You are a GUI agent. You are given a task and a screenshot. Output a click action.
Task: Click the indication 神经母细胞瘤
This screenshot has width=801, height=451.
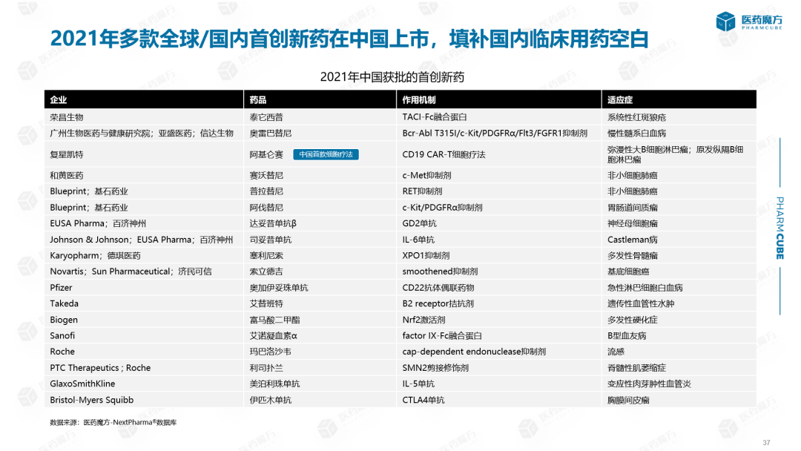pyautogui.click(x=633, y=223)
